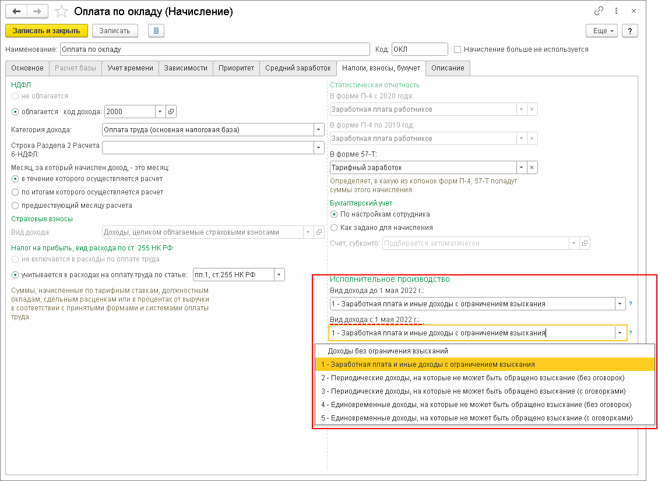Click the 'Вид дохода с 1 мая 2022' input field
Viewport: 658px width, 481px height.
(x=472, y=333)
